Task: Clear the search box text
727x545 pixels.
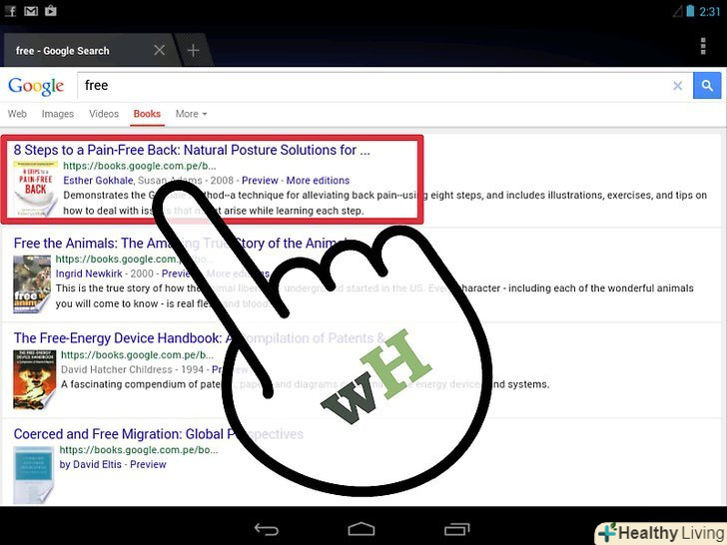Action: pos(677,85)
